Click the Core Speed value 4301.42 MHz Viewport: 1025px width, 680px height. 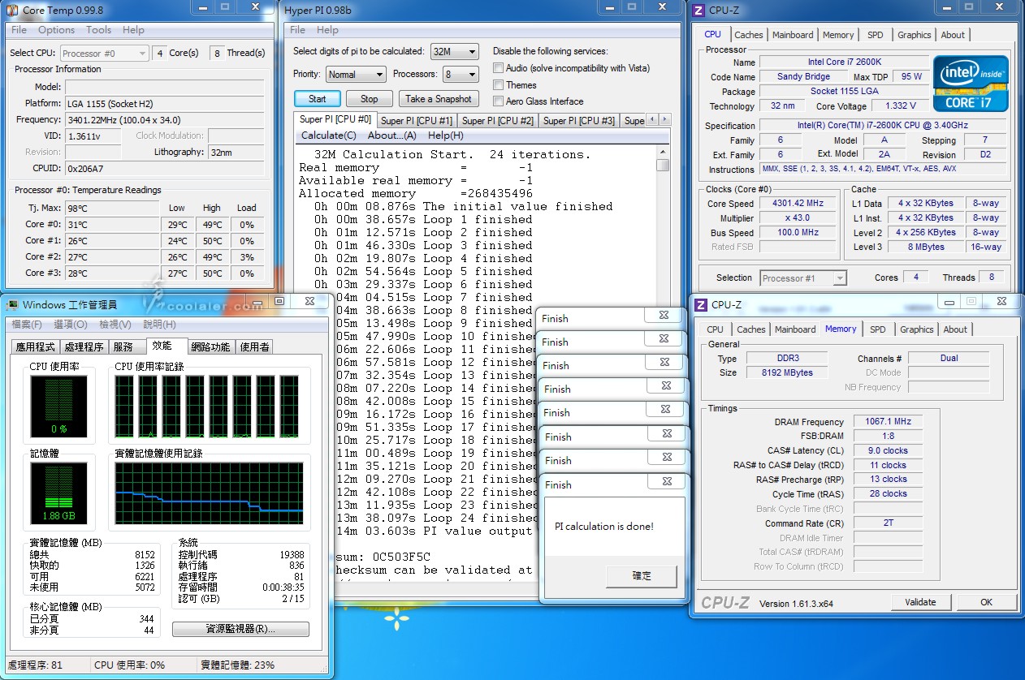(x=799, y=204)
